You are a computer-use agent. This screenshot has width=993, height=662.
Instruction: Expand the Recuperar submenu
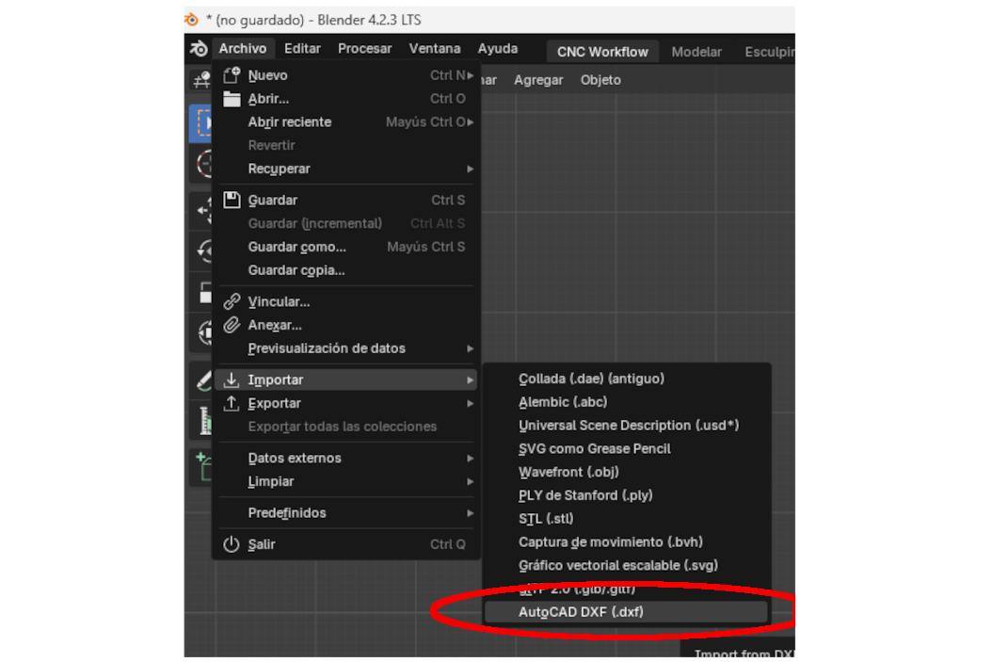coord(470,169)
